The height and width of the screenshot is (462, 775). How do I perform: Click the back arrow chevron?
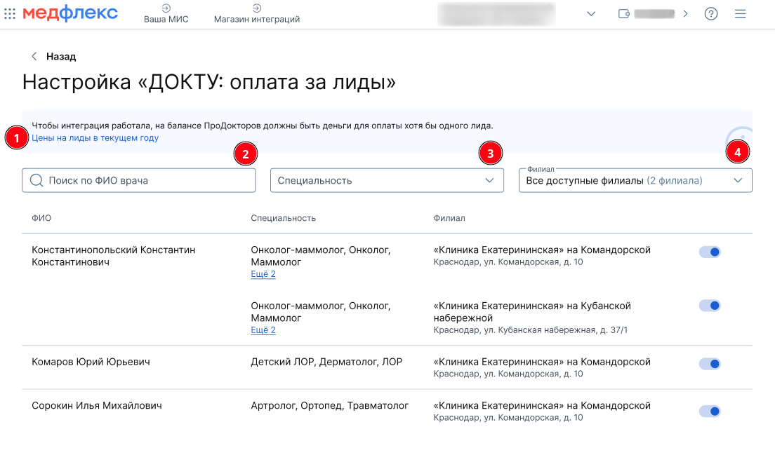34,56
